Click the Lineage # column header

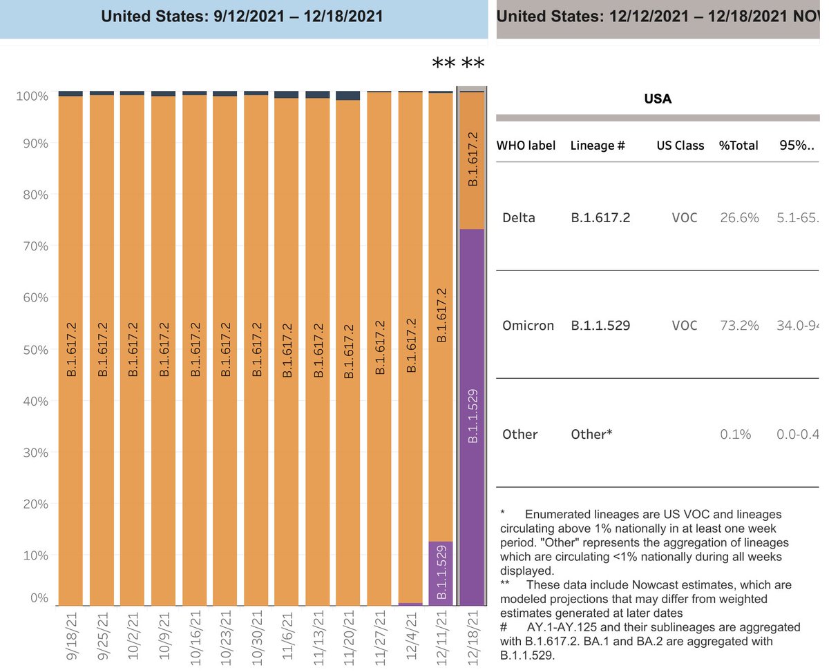pos(598,145)
